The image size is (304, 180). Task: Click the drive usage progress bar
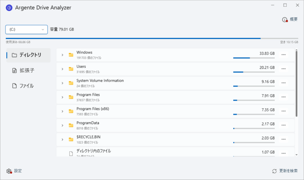[x=152, y=39]
